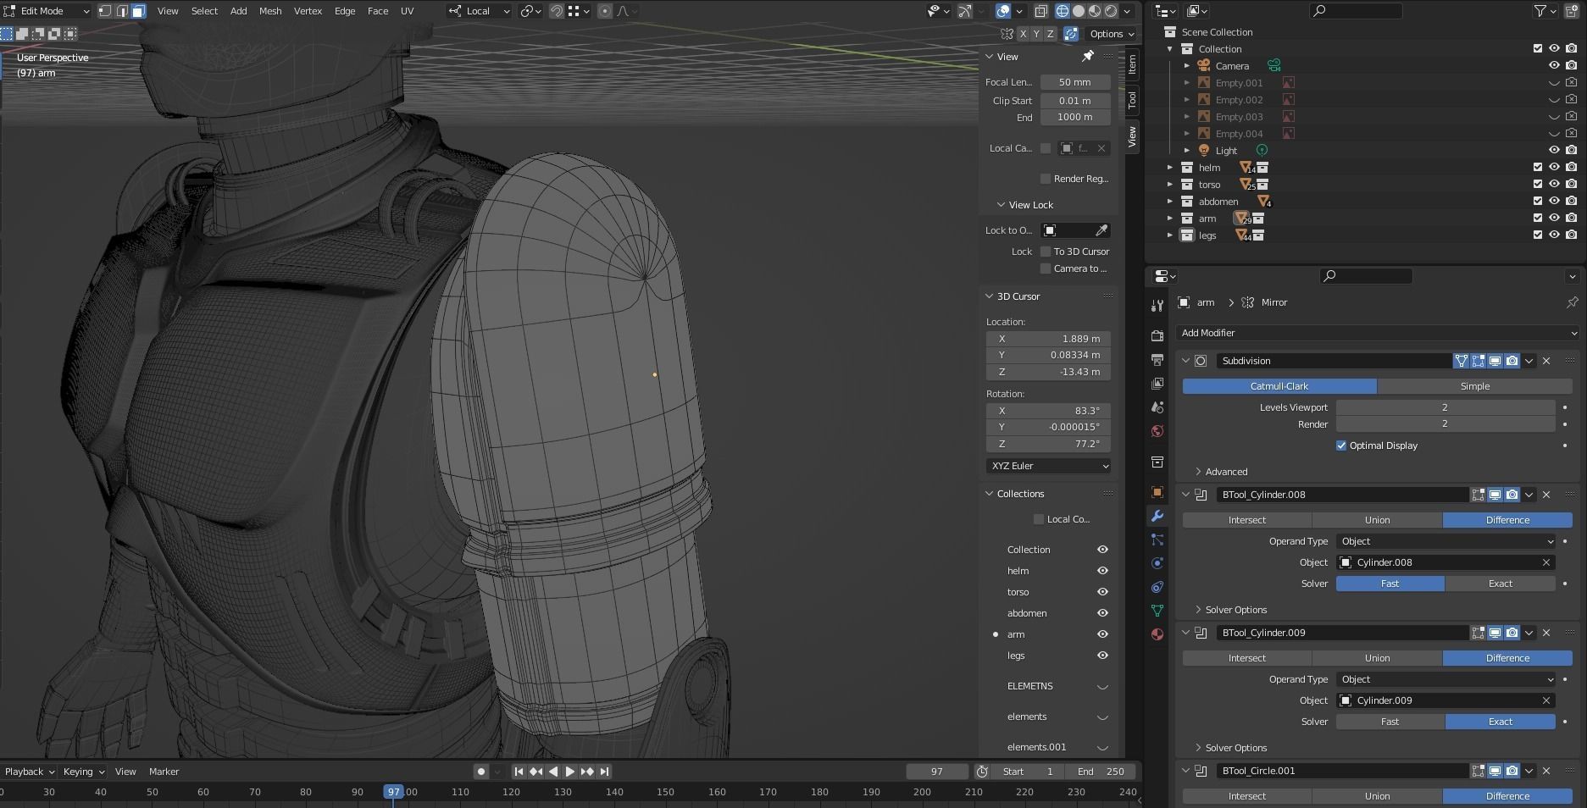1587x808 pixels.
Task: Open the Vertex menu
Action: coord(308,11)
